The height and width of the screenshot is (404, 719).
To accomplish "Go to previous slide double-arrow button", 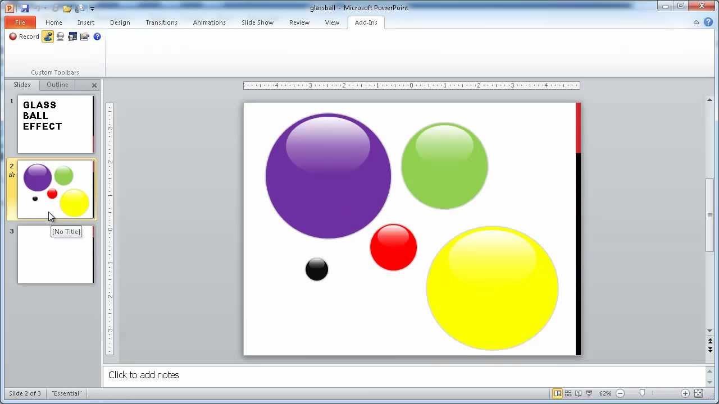I will [x=710, y=341].
